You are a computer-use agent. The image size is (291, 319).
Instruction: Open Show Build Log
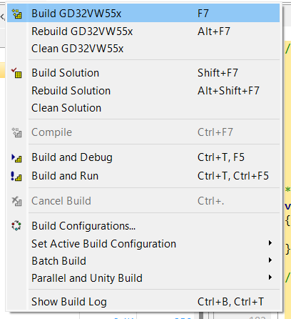point(143,302)
